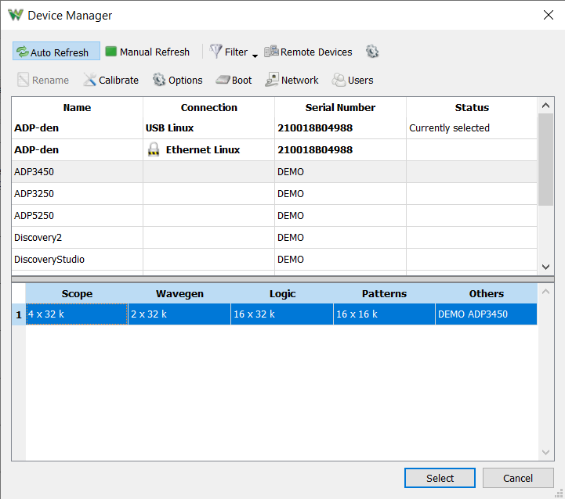
Task: Select the ADP3250 demo device
Action: tap(274, 194)
